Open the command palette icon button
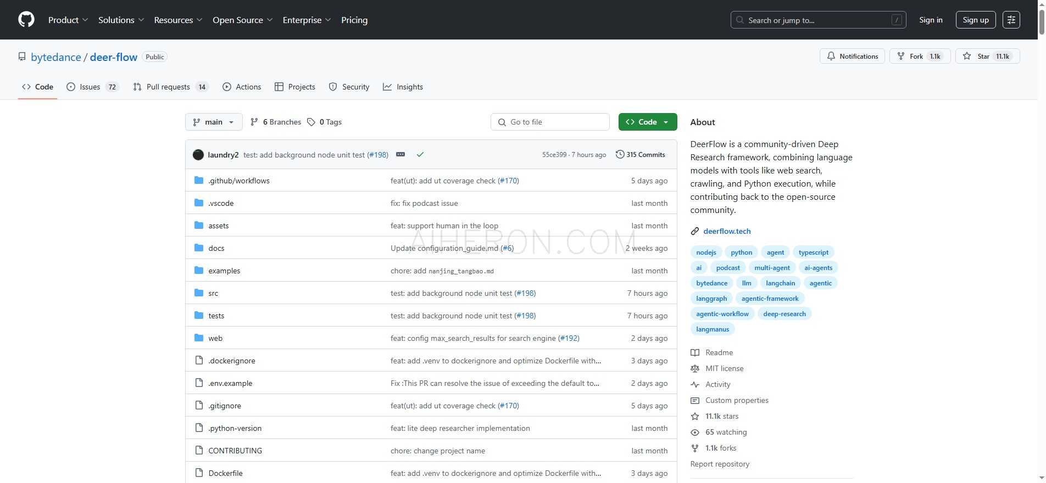The image size is (1046, 483). click(1011, 20)
